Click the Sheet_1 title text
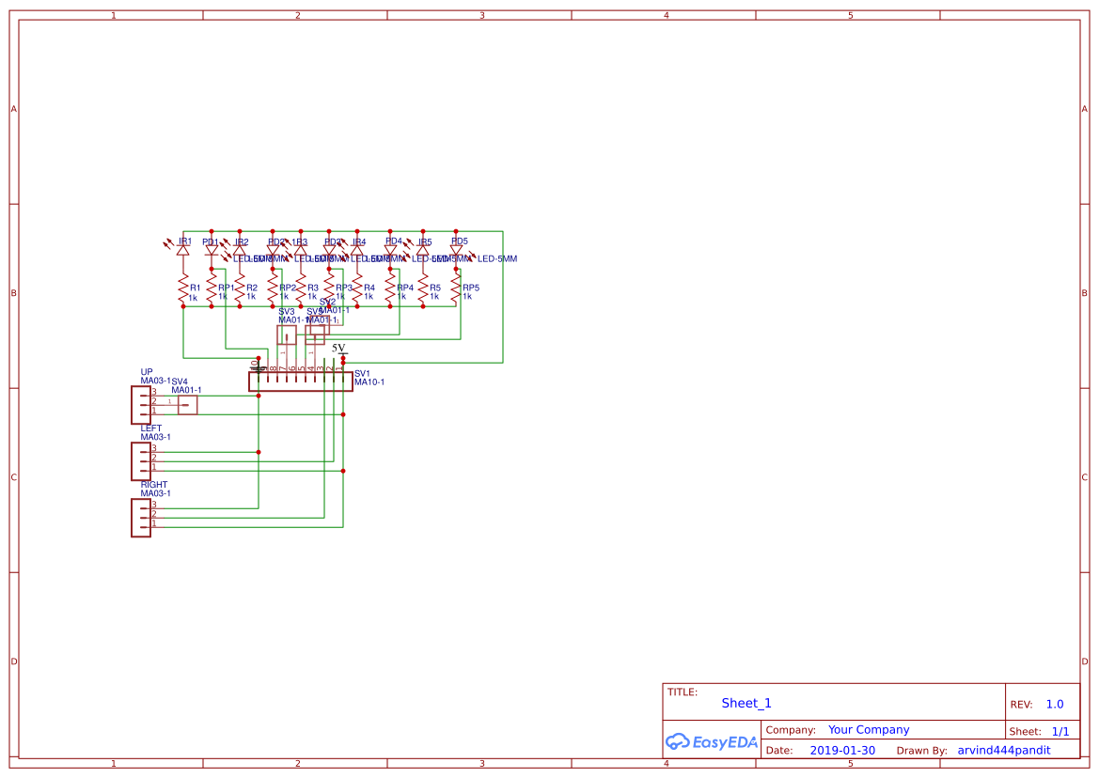The width and height of the screenshot is (1099, 778). click(746, 703)
